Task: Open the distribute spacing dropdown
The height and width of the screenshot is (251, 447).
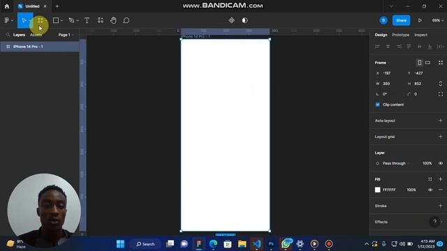Action: pos(441,47)
